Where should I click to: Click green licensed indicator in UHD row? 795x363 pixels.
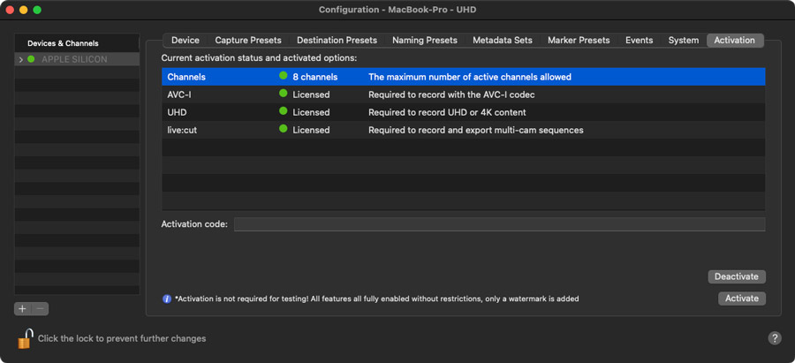[284, 112]
